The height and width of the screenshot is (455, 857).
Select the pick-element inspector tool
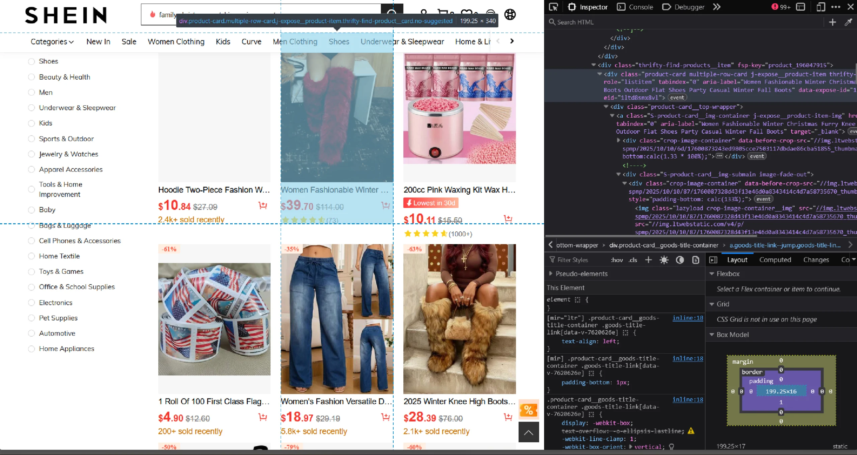tap(553, 7)
